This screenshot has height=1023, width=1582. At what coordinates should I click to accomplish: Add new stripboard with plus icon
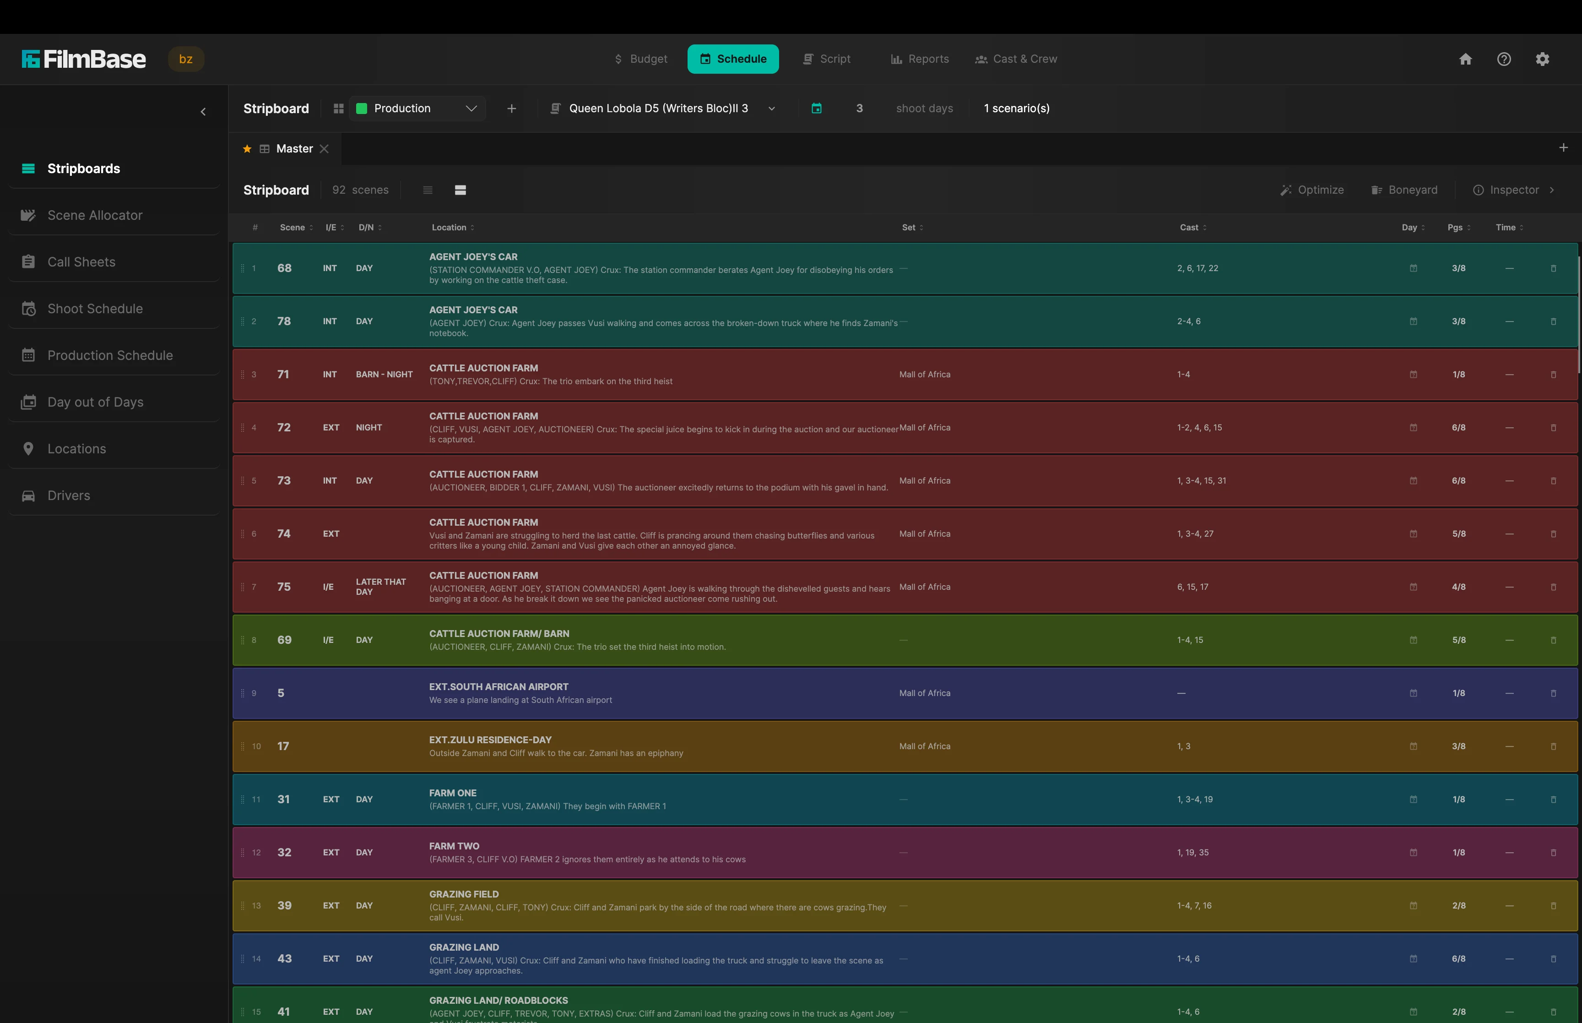pyautogui.click(x=511, y=108)
